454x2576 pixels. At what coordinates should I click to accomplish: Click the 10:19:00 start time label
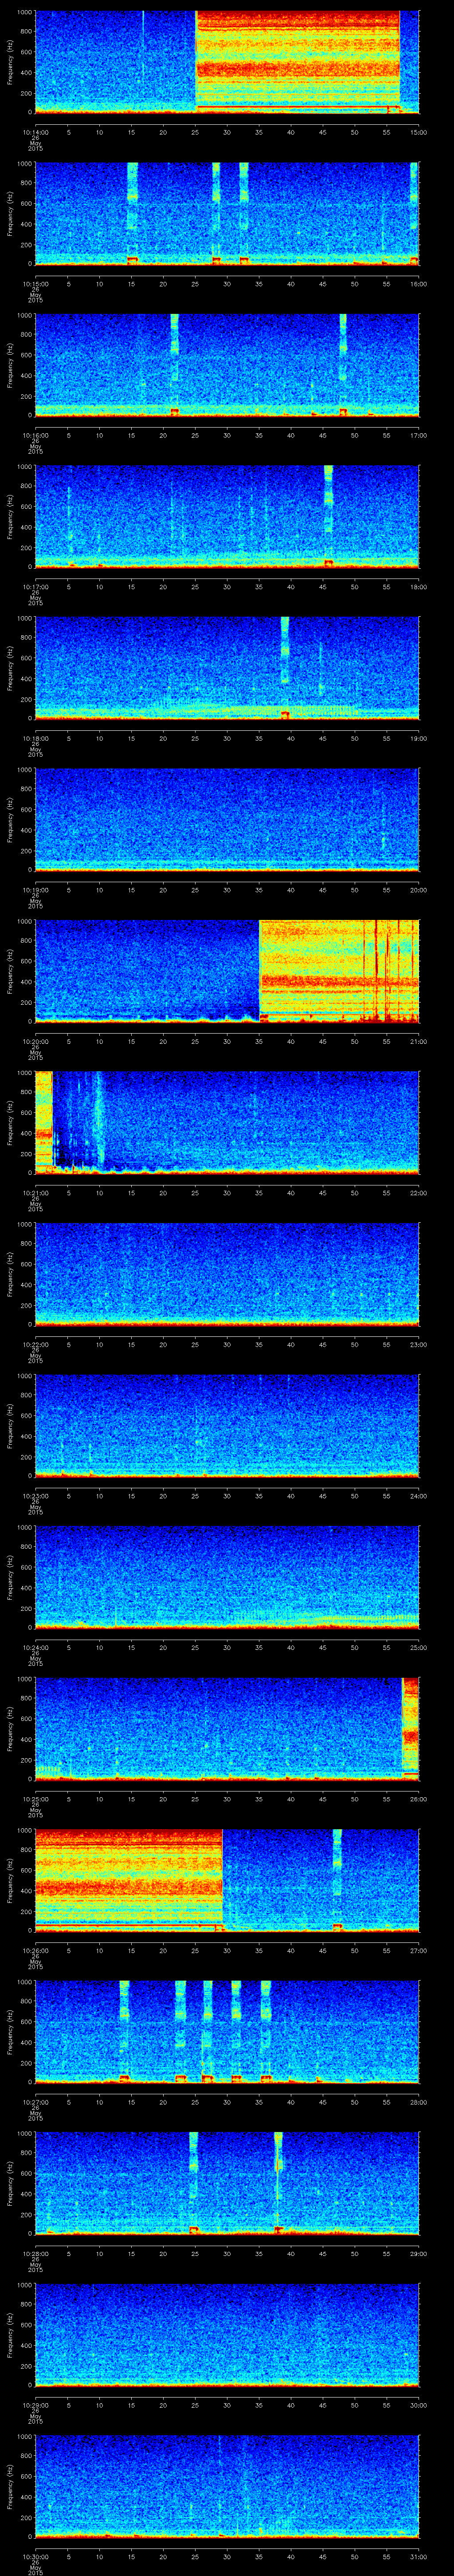click(x=35, y=890)
